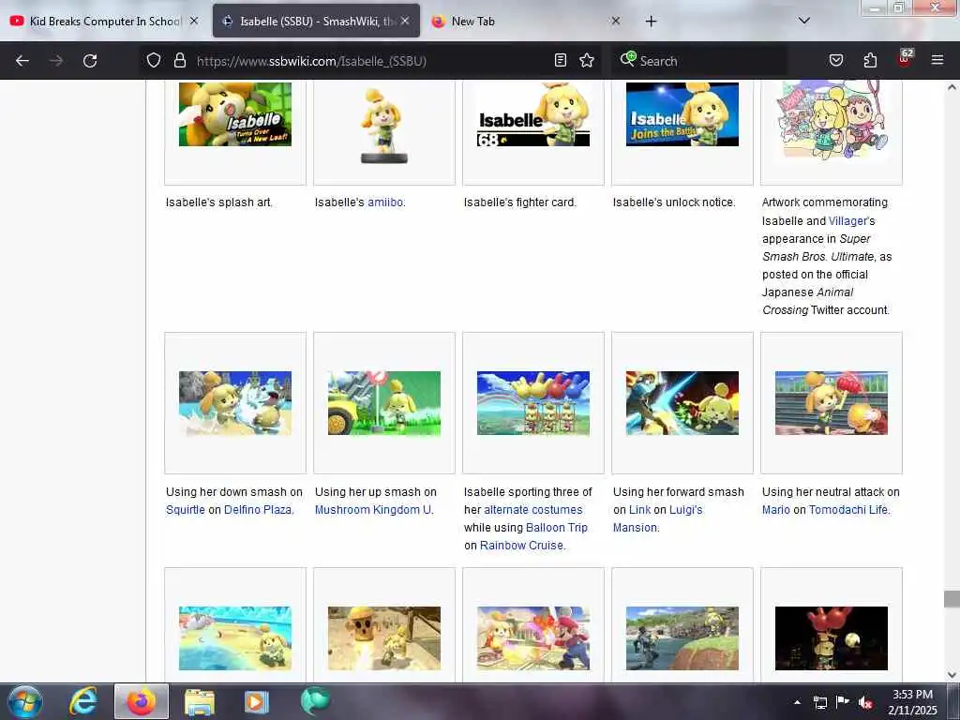
Task: Toggle reader view icon in address bar
Action: [561, 60]
